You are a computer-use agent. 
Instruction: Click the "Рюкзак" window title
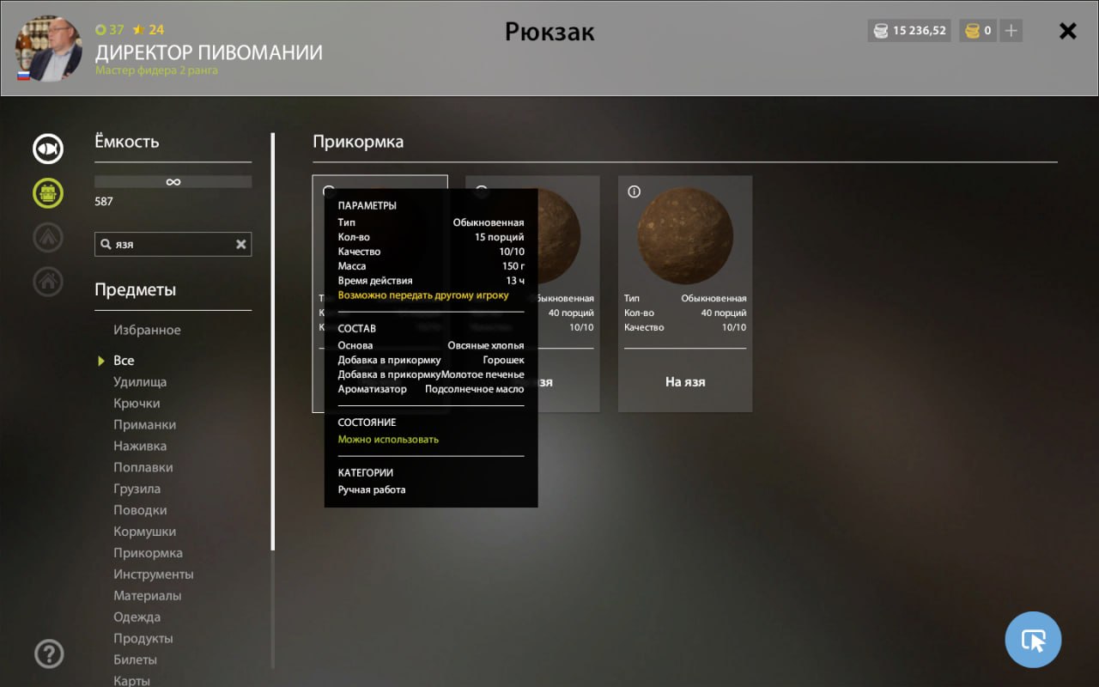[549, 33]
